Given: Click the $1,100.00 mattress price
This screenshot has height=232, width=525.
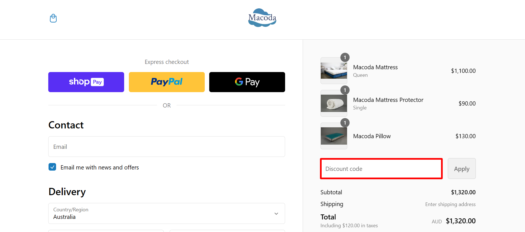Looking at the screenshot, I should pos(463,71).
